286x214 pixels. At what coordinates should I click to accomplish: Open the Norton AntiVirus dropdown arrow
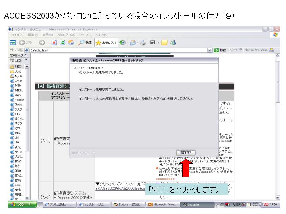click(x=276, y=50)
